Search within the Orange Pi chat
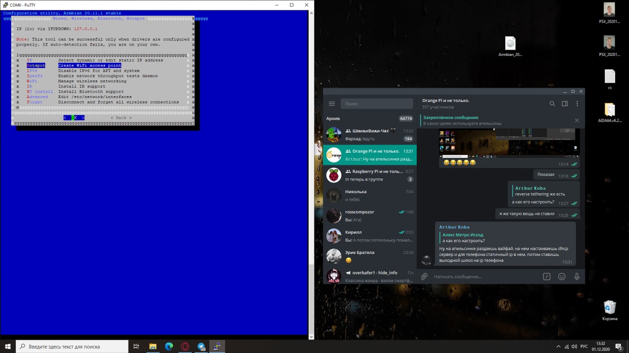Image resolution: width=629 pixels, height=353 pixels. click(x=552, y=103)
